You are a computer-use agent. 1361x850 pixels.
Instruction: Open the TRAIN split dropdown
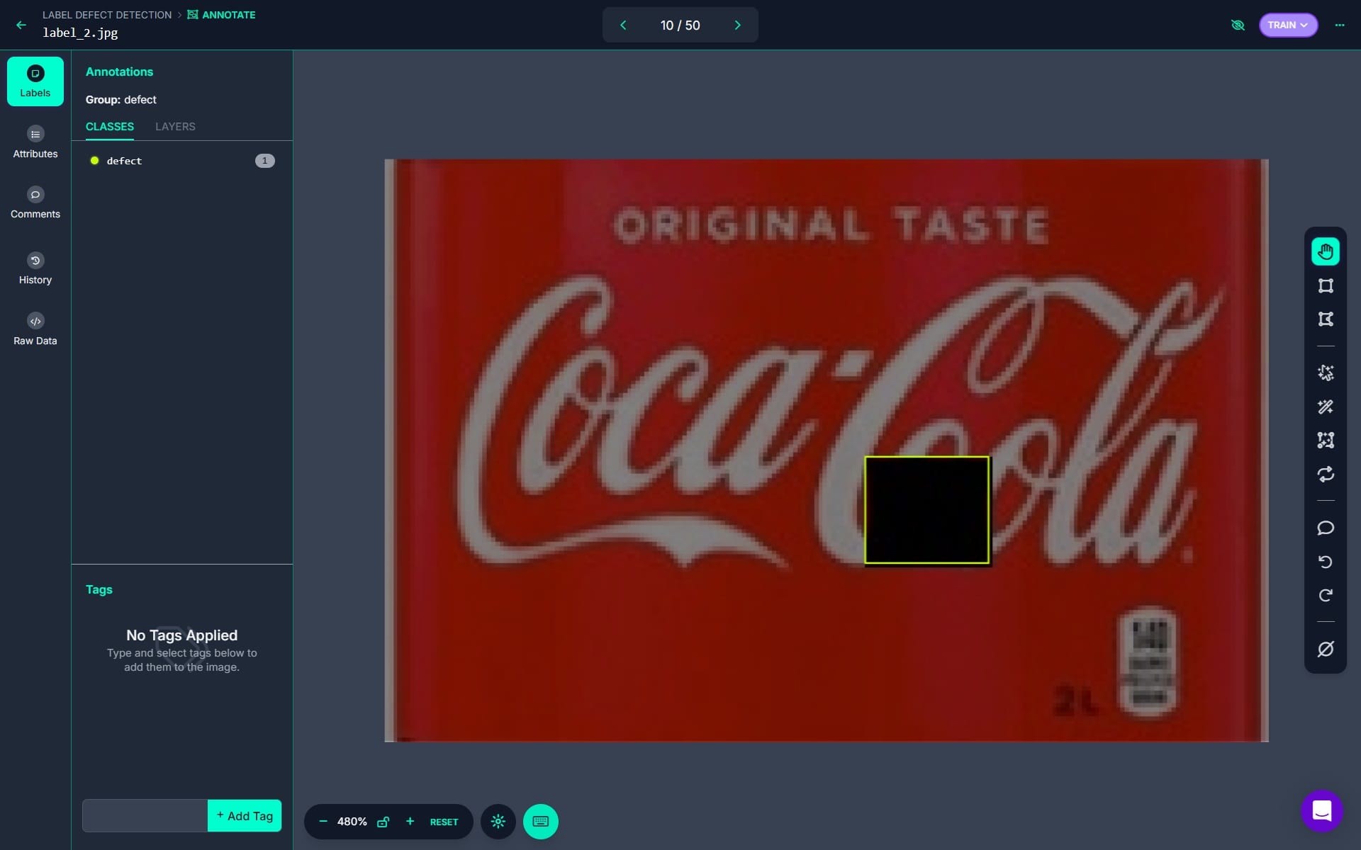tap(1288, 25)
